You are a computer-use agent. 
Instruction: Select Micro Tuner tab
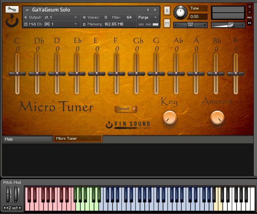coord(78,139)
